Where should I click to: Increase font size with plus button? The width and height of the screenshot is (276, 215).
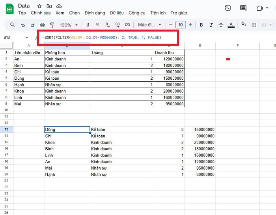[190, 25]
